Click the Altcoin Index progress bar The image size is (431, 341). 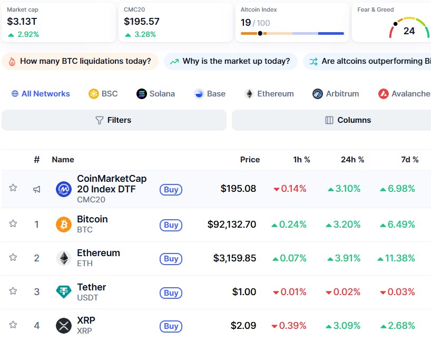pos(292,33)
